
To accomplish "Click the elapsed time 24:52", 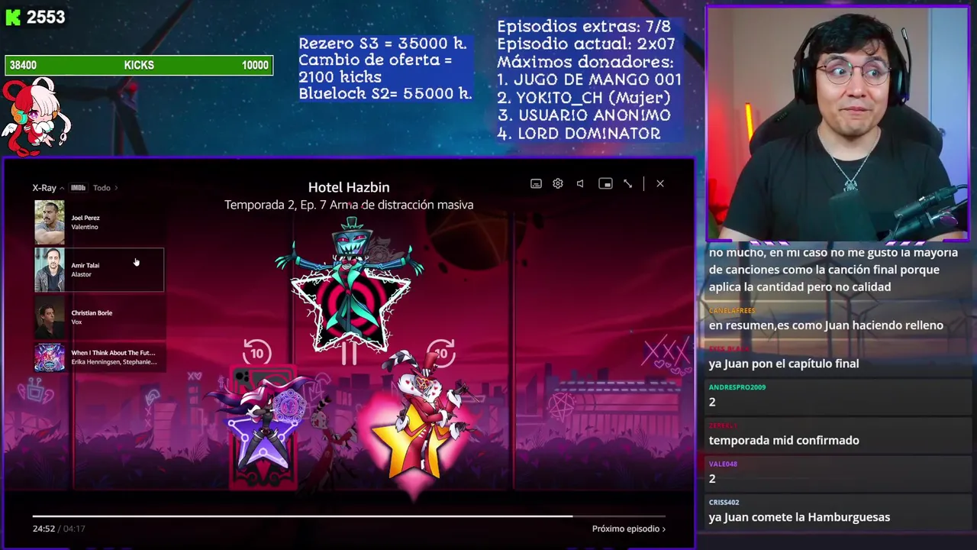I will (44, 529).
